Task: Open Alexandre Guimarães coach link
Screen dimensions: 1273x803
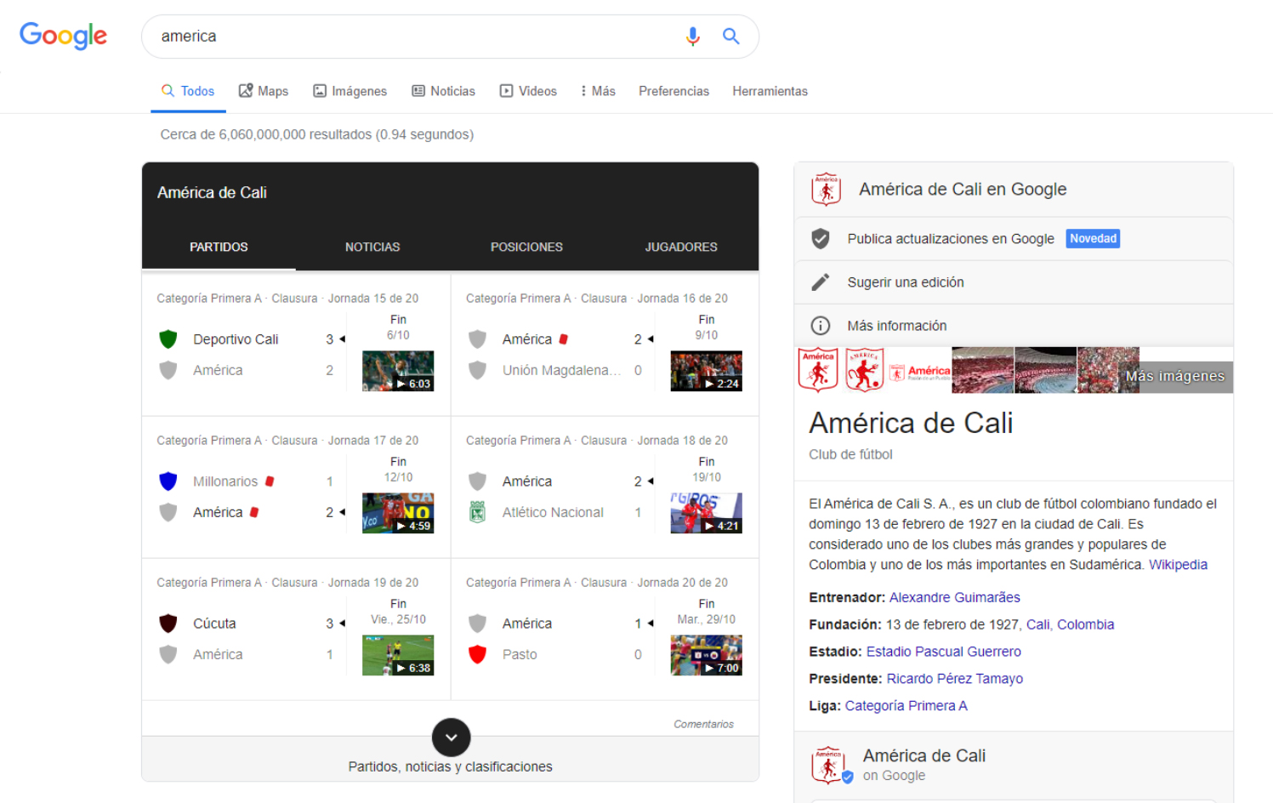Action: [954, 597]
